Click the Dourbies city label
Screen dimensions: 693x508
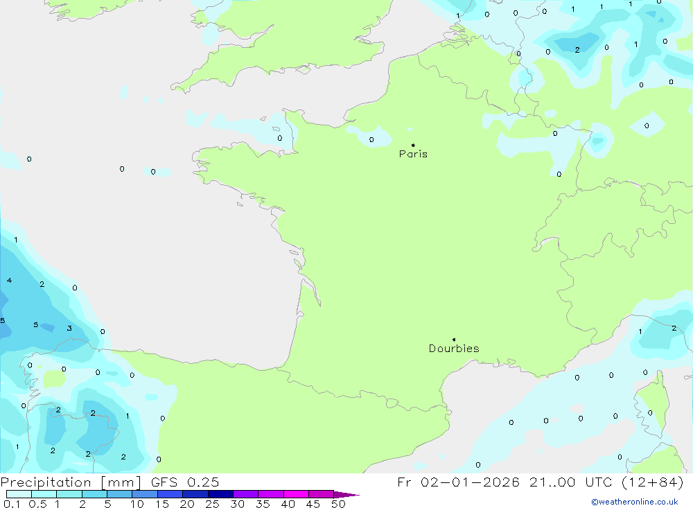click(454, 349)
